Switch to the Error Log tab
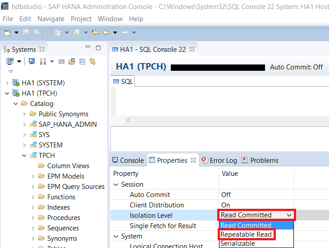The width and height of the screenshot is (329, 248). 219,160
